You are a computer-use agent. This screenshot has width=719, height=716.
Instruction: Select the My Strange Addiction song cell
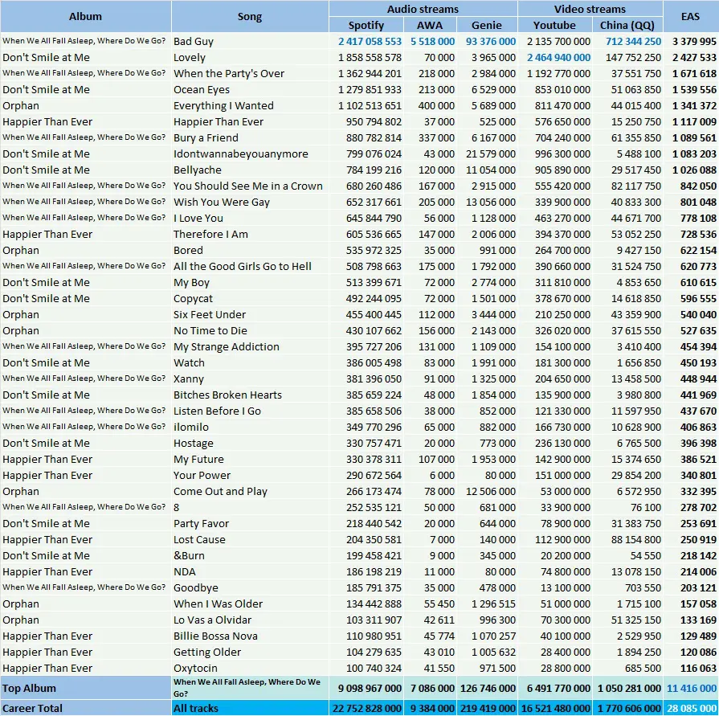tap(250, 346)
